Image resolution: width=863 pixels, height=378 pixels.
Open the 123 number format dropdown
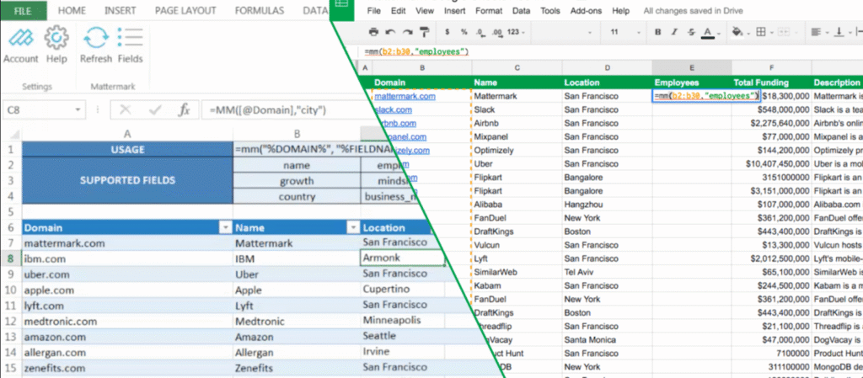[516, 33]
